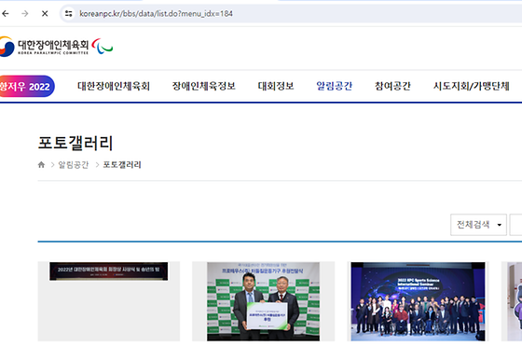Stop page loading with the X button
This screenshot has width=522, height=346.
pyautogui.click(x=45, y=14)
